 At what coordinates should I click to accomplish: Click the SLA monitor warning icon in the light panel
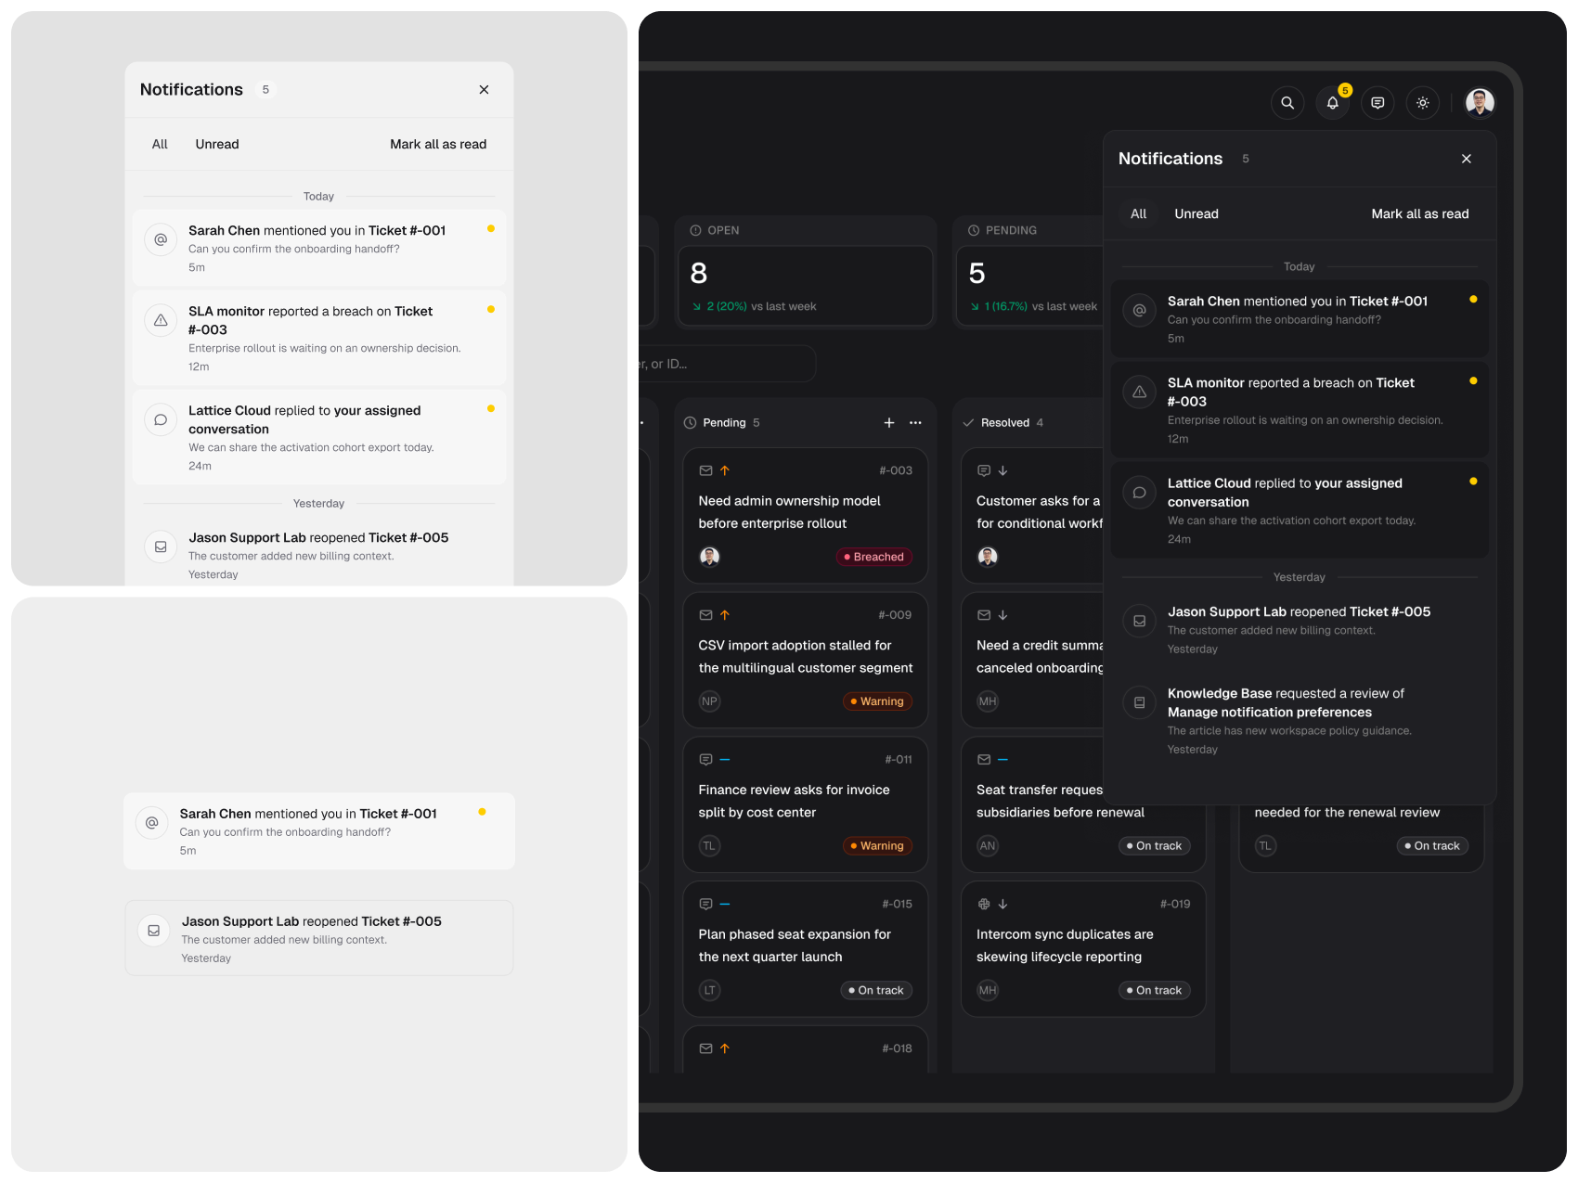coord(161,320)
